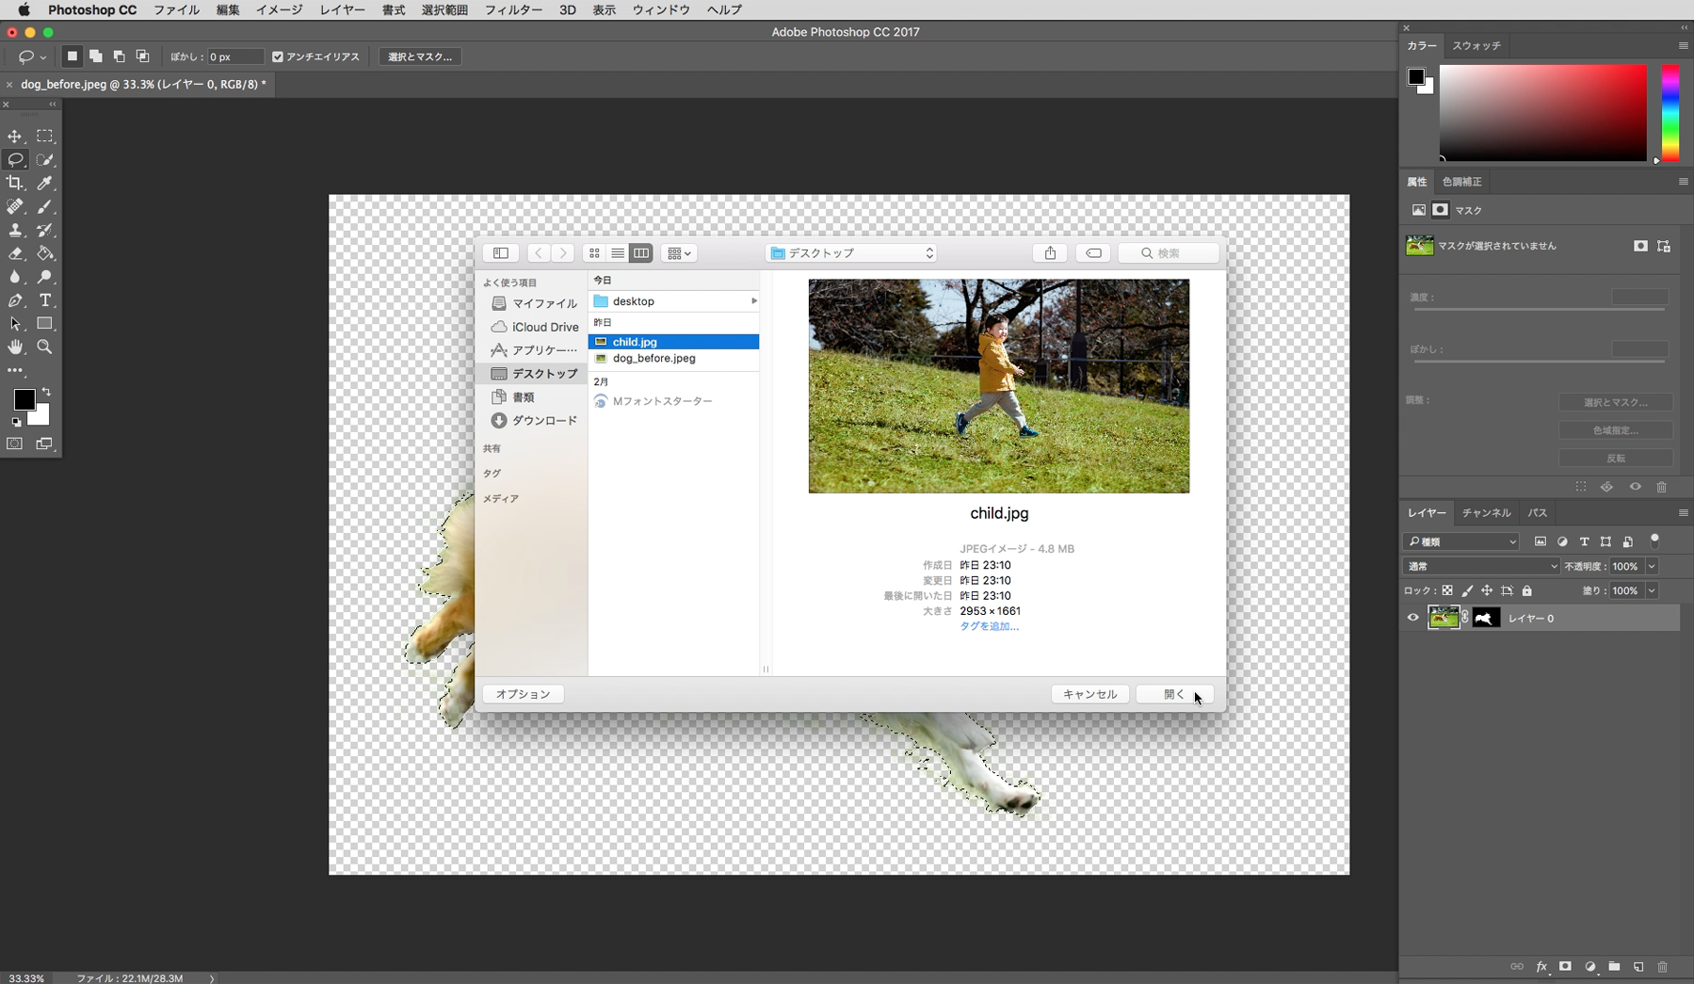Viewport: 1694px width, 984px height.
Task: Select the Path Selection tool
Action: (15, 323)
